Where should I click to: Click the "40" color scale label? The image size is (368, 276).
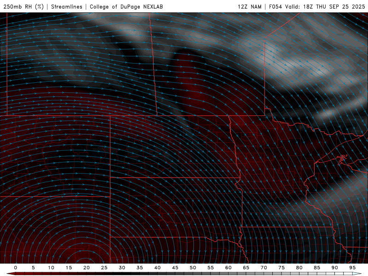pyautogui.click(x=157, y=268)
